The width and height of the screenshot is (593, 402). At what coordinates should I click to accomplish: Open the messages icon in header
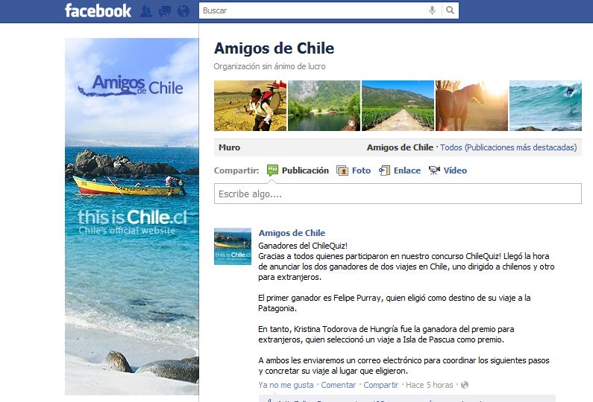click(x=165, y=11)
